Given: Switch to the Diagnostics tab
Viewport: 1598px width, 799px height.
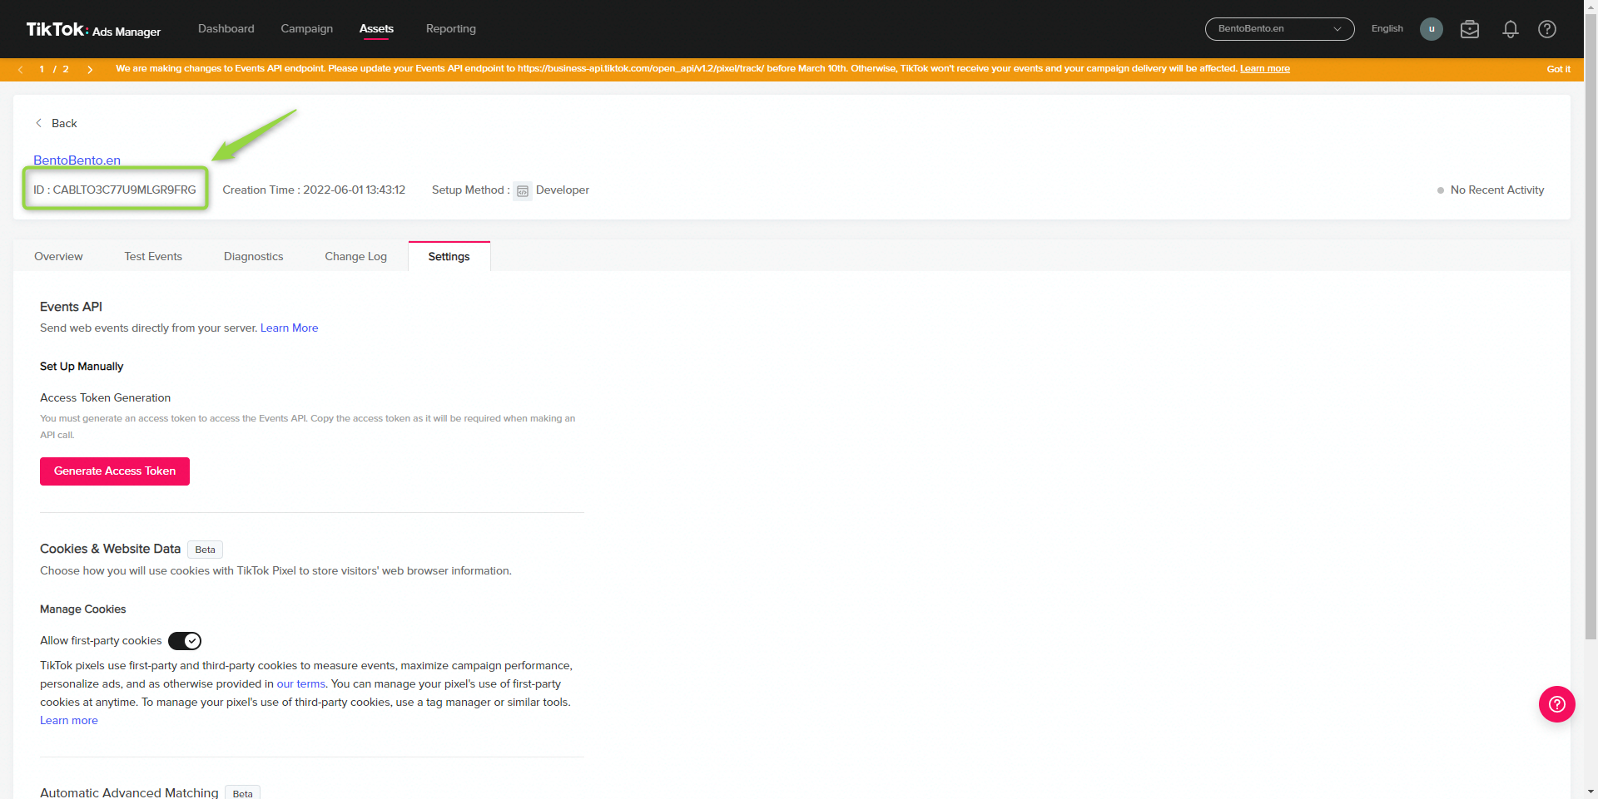Looking at the screenshot, I should point(253,256).
